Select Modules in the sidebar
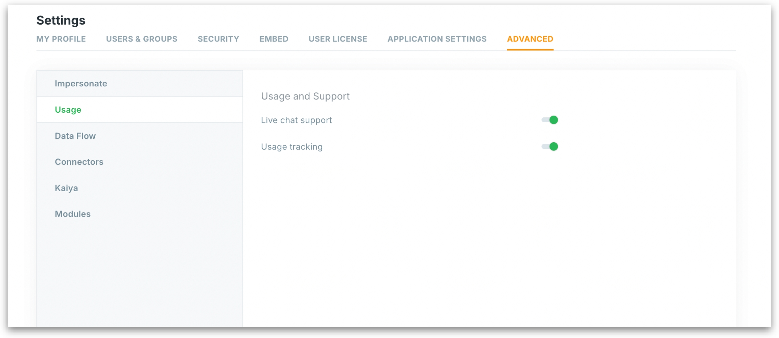The width and height of the screenshot is (779, 338). [73, 214]
